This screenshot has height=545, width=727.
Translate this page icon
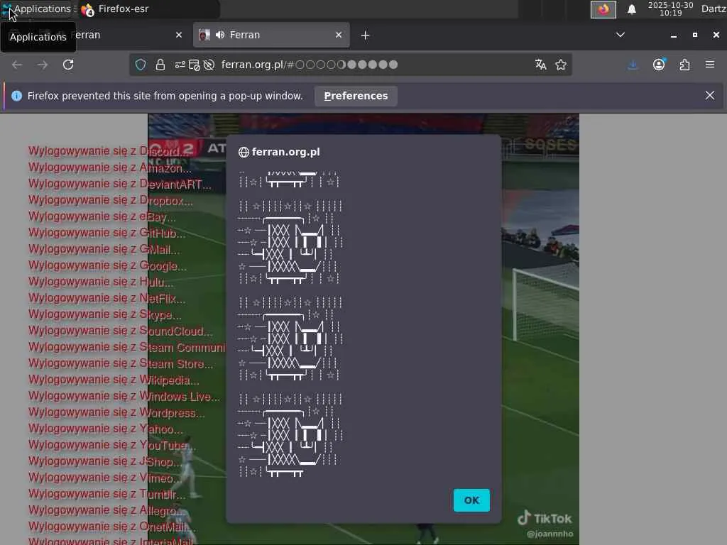(x=540, y=65)
